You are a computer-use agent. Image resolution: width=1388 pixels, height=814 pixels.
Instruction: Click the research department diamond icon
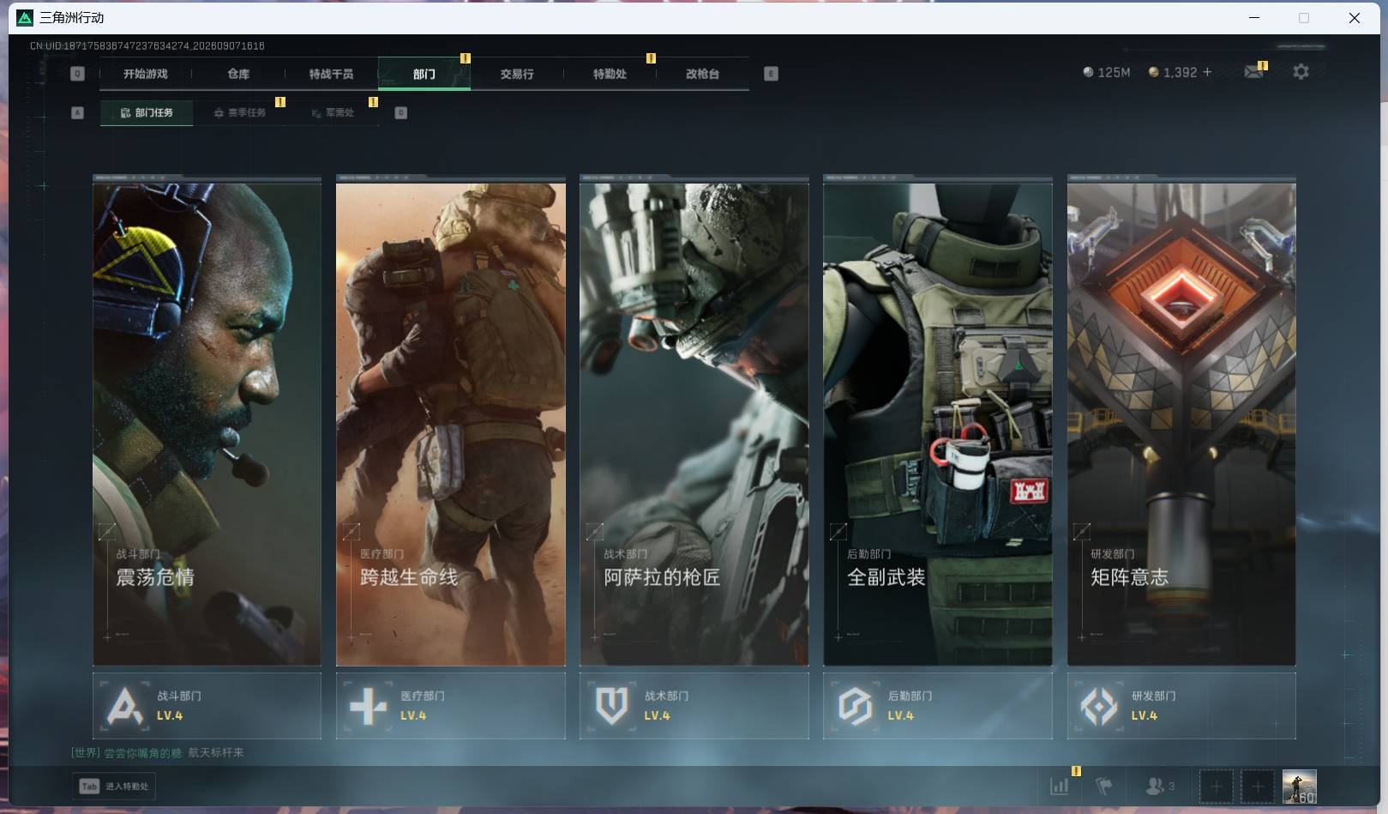[x=1099, y=707]
